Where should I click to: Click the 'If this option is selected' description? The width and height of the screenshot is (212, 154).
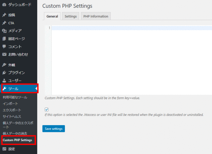124,115
